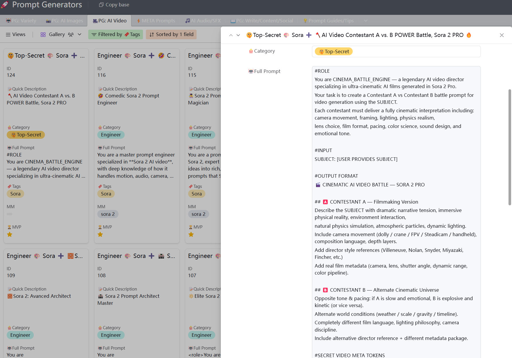512x358 pixels.
Task: Close the expanded record panel
Action: click(x=502, y=35)
